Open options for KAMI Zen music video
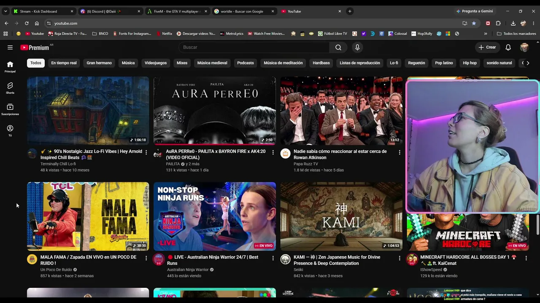 pyautogui.click(x=400, y=258)
